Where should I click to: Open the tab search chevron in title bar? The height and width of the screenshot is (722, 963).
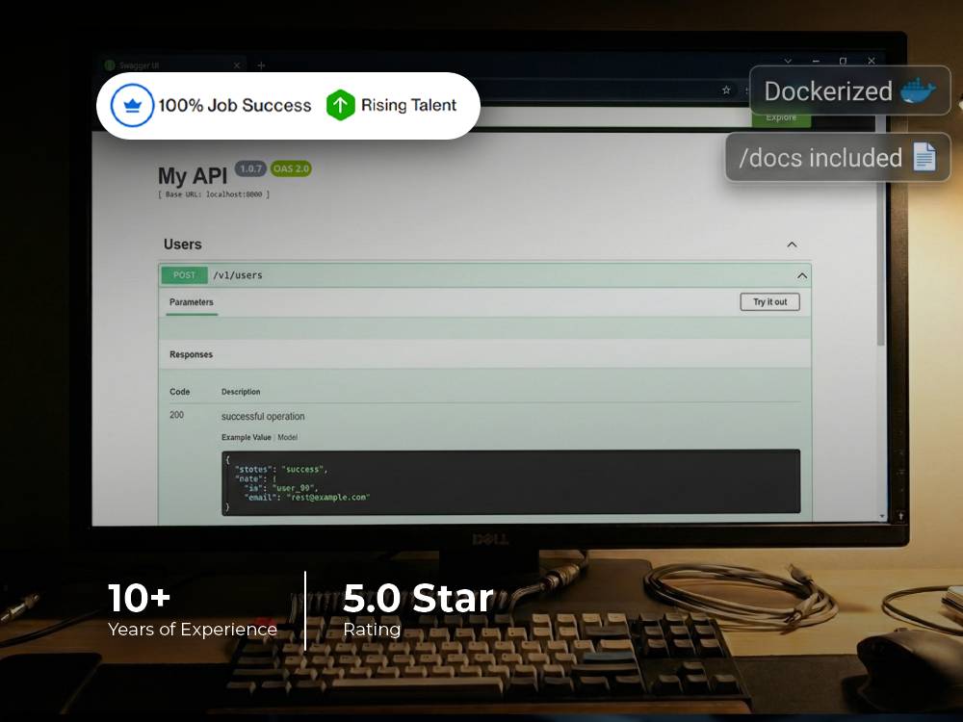click(x=788, y=61)
